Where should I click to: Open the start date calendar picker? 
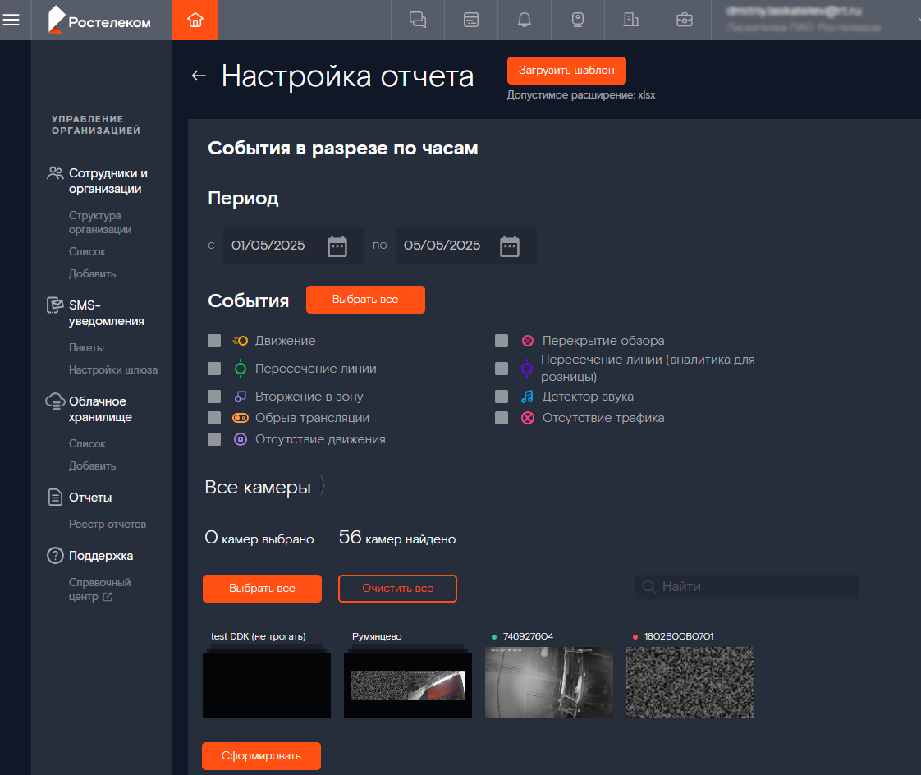[x=337, y=245]
